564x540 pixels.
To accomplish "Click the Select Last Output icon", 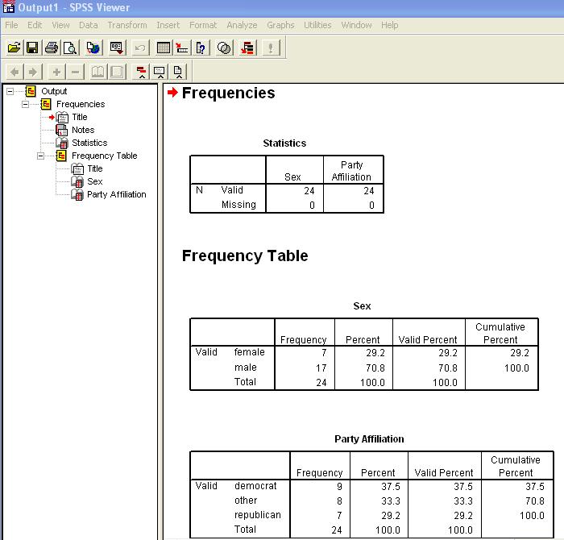I will 247,48.
